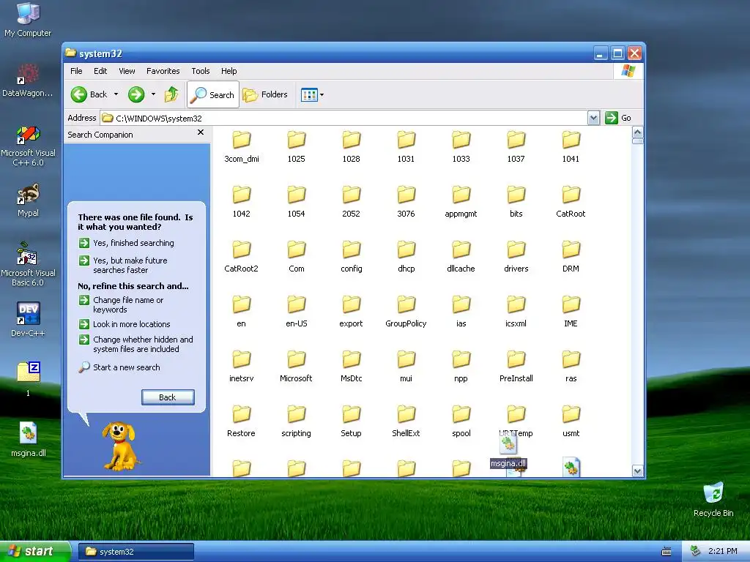Select the Recycle Bin desktop icon
Image resolution: width=750 pixels, height=562 pixels.
(713, 499)
